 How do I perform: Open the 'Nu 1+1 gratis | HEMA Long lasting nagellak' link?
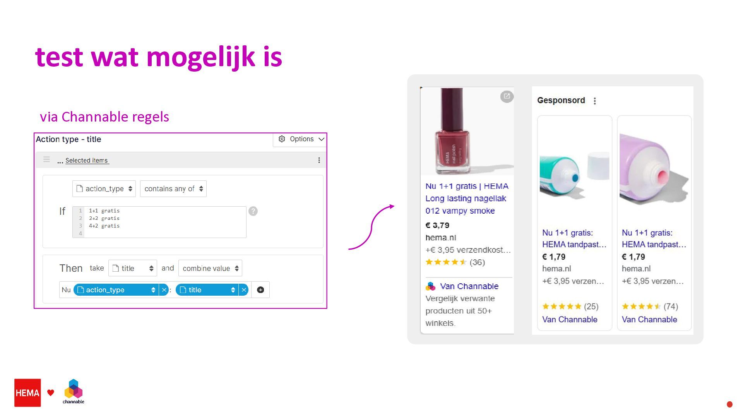coord(467,199)
